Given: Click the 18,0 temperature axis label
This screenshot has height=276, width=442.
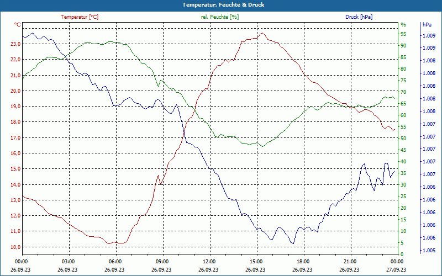Looking at the screenshot, I should pyautogui.click(x=15, y=122).
